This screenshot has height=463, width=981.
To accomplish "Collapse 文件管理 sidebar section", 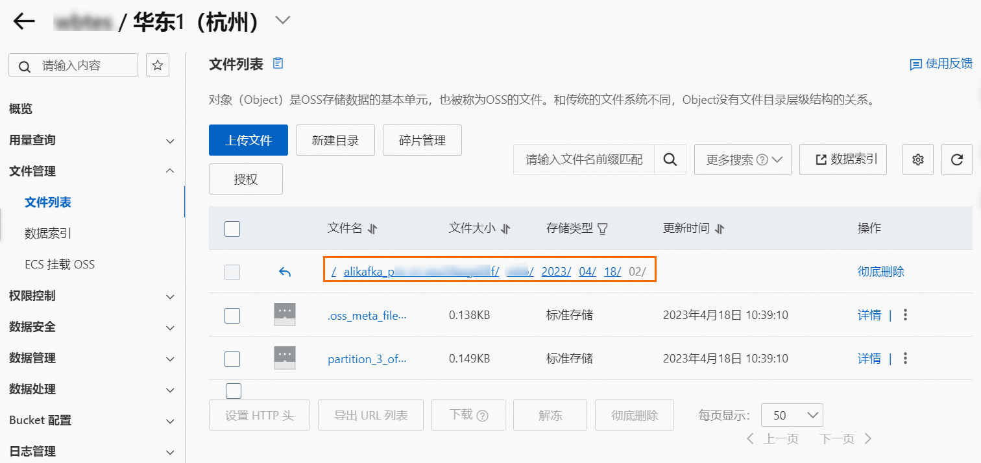I will click(92, 171).
